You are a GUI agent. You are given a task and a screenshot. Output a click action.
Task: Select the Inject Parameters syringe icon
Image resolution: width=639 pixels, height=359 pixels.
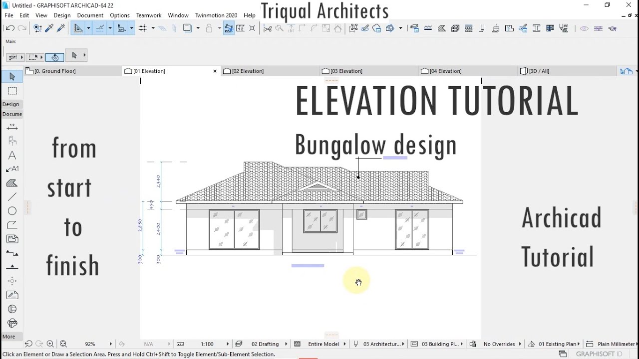click(x=61, y=28)
